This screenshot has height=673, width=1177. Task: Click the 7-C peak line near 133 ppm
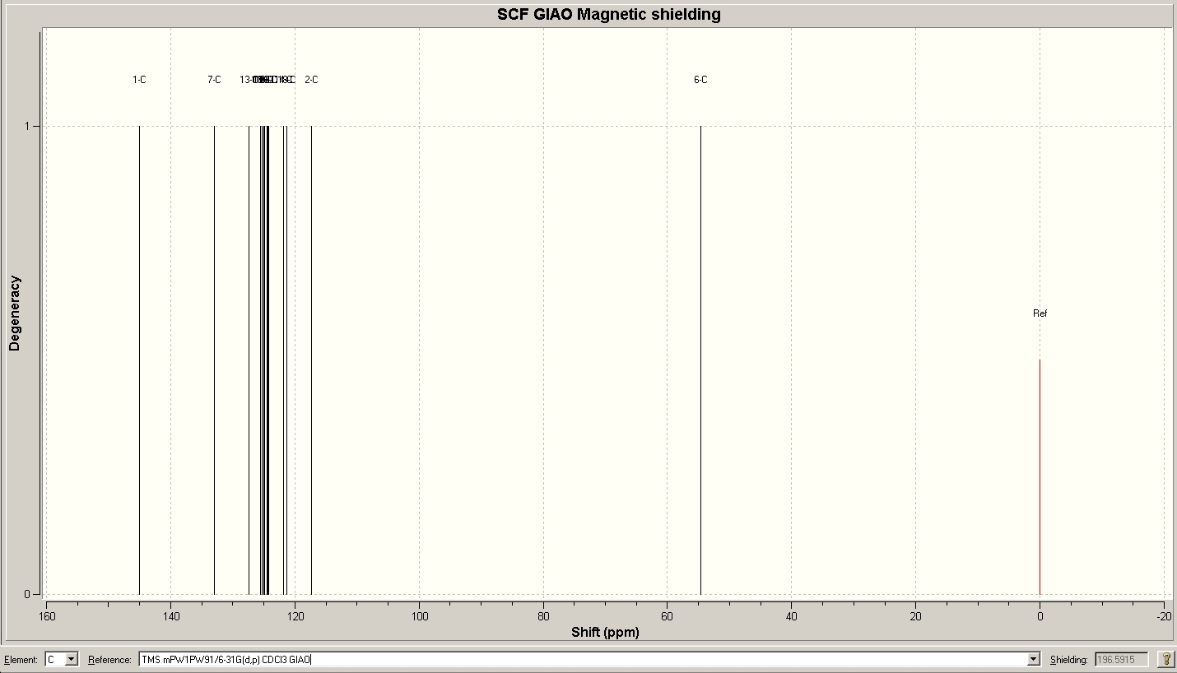click(214, 360)
